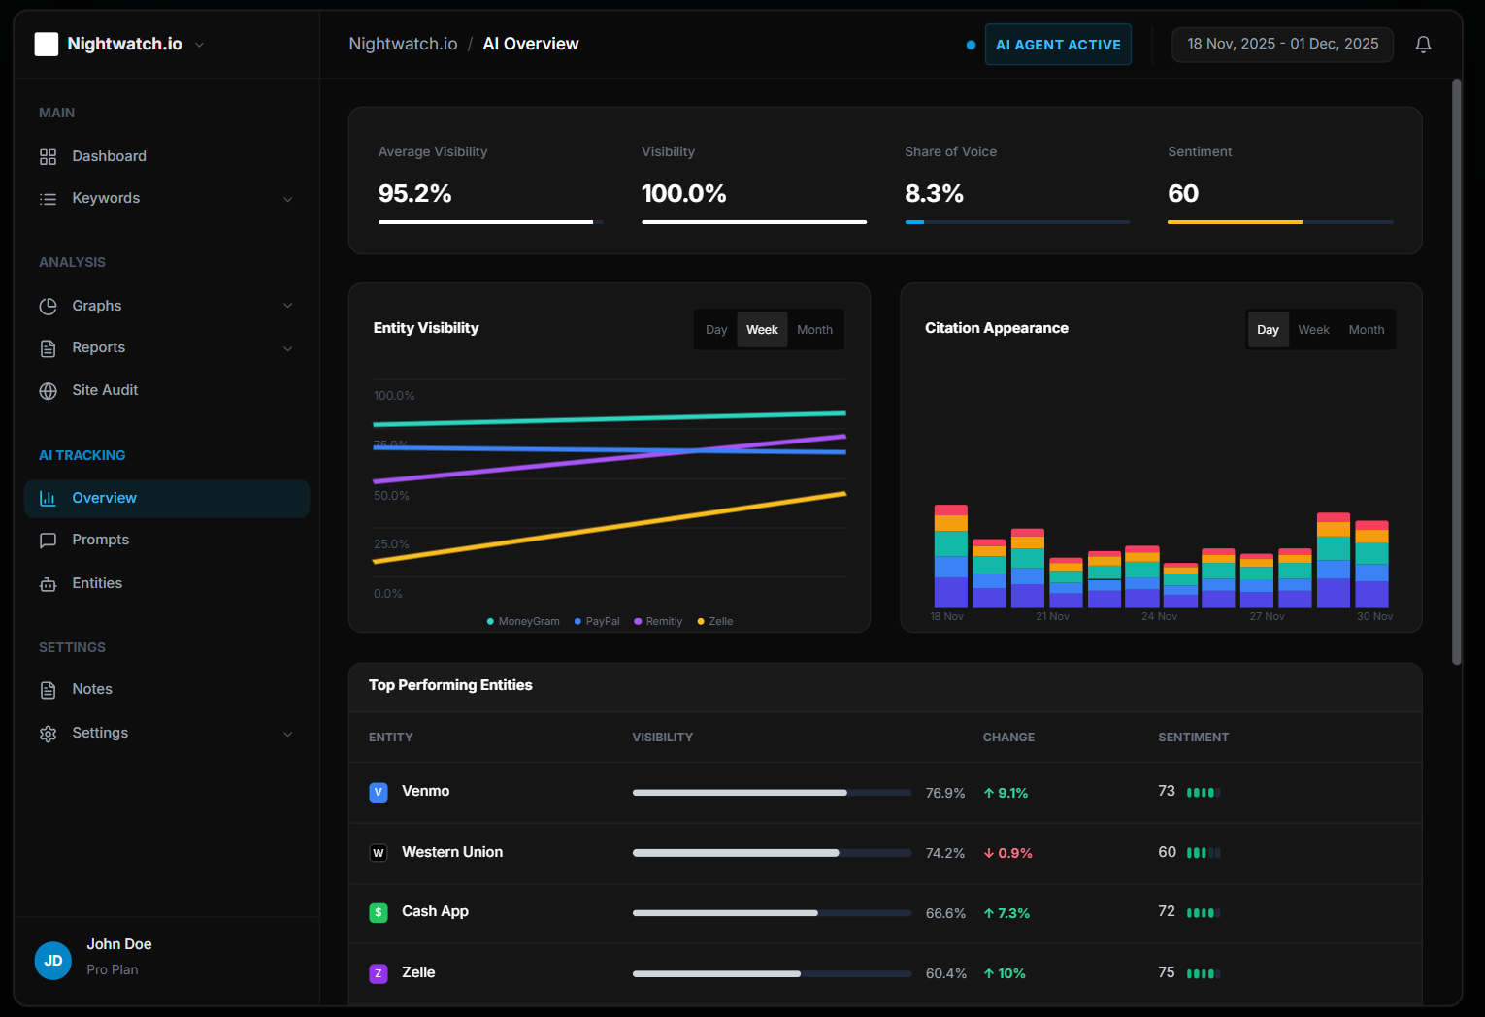The width and height of the screenshot is (1485, 1017).
Task: Select Prompts under AI Tracking
Action: click(100, 540)
